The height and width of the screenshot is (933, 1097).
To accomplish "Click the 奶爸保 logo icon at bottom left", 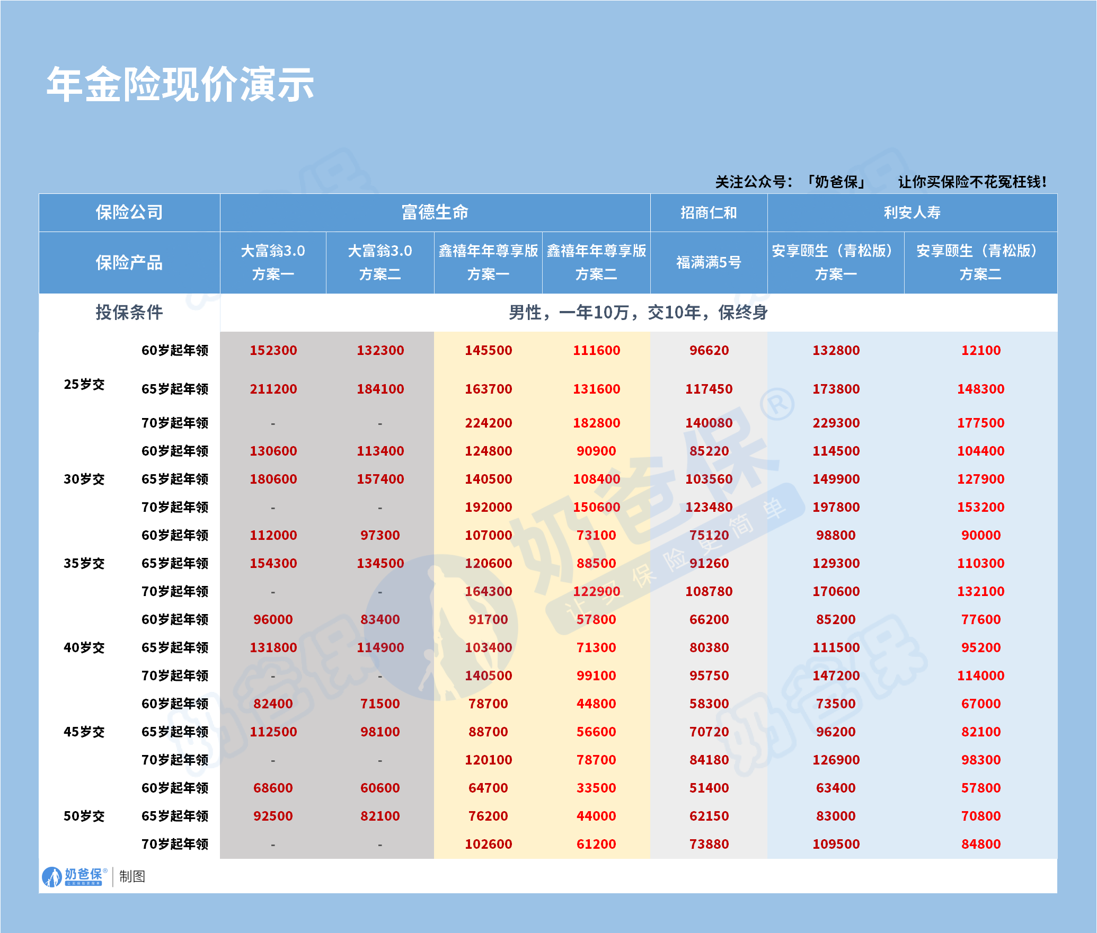I will pos(53,876).
